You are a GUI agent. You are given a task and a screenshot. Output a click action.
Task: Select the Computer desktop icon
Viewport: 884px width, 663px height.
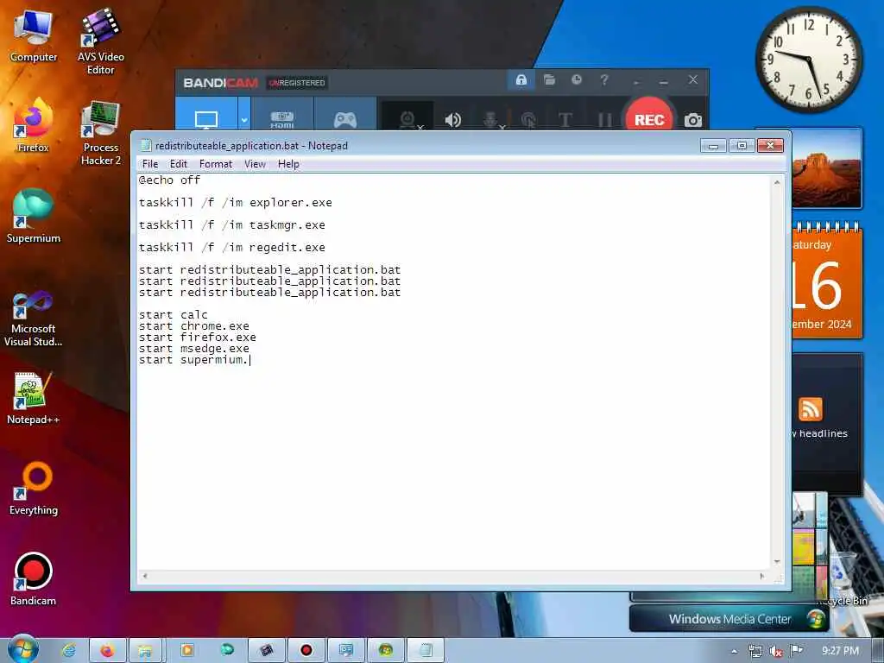pyautogui.click(x=34, y=36)
